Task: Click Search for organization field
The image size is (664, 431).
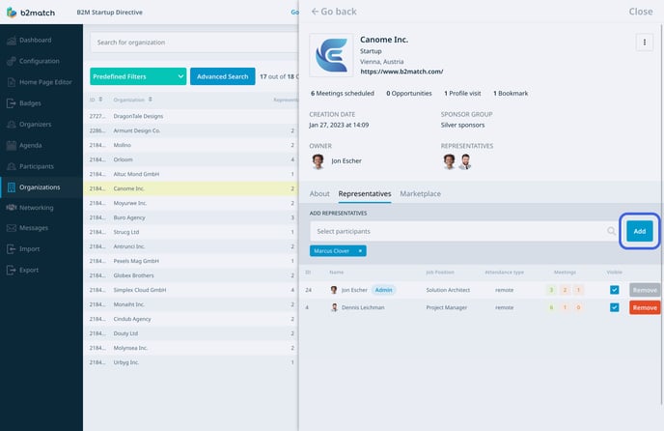Action: 194,43
